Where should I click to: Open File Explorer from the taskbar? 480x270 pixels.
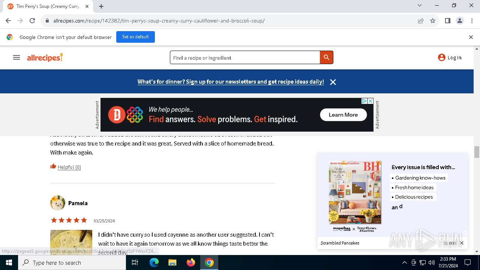click(172, 262)
